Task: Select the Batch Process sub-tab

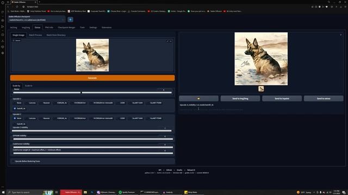Action: [x=35, y=35]
